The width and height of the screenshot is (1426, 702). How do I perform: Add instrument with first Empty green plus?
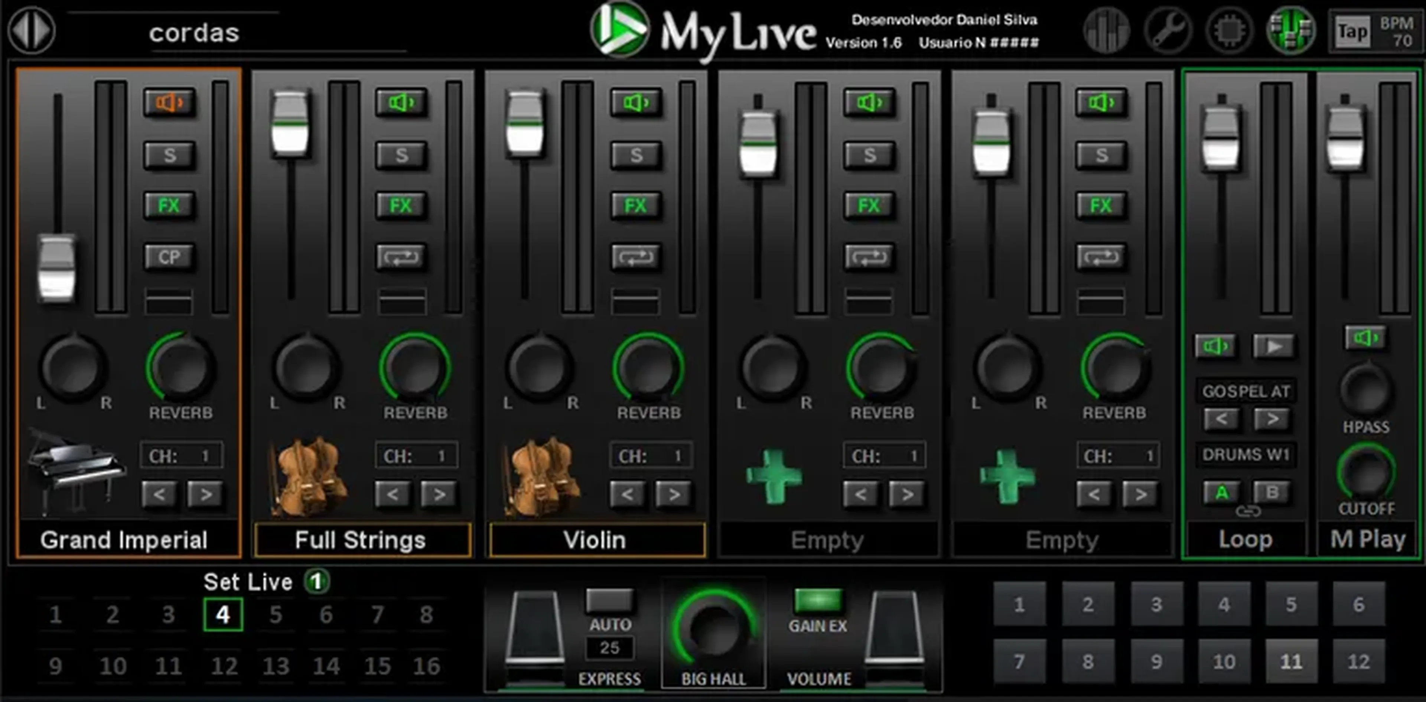(774, 476)
